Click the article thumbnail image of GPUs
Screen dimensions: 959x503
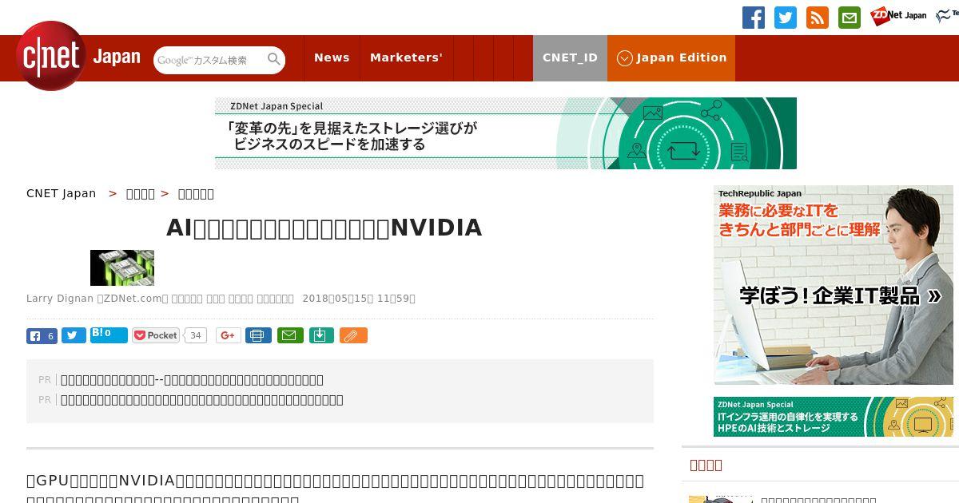[122, 267]
